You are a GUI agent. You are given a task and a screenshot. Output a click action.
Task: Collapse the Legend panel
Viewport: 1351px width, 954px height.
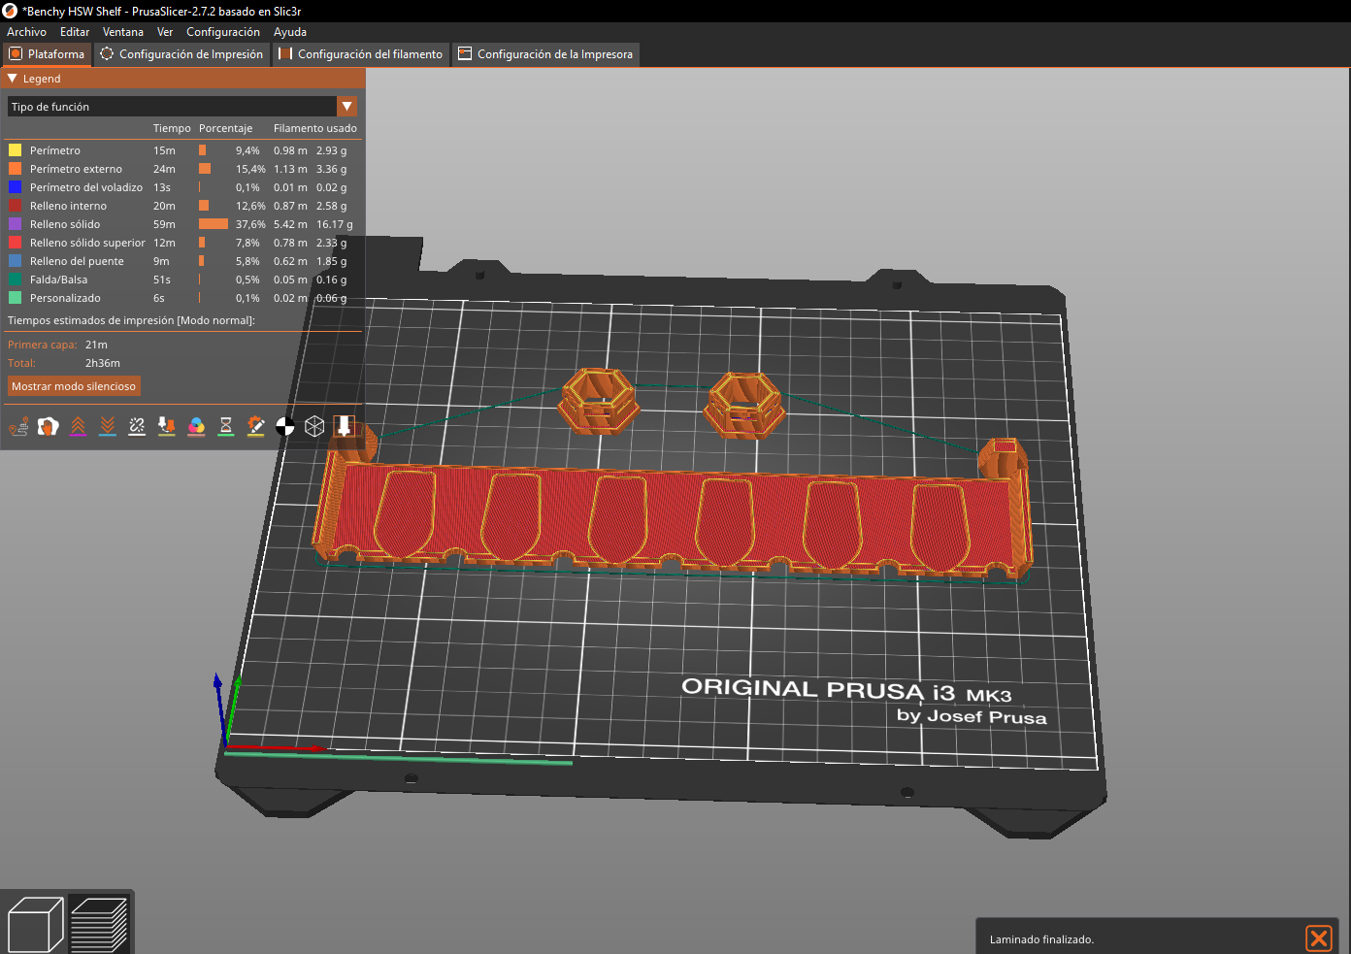(13, 79)
